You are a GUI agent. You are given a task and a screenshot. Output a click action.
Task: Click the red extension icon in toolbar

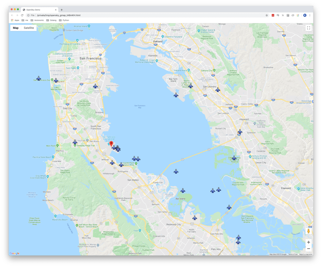tap(273, 15)
